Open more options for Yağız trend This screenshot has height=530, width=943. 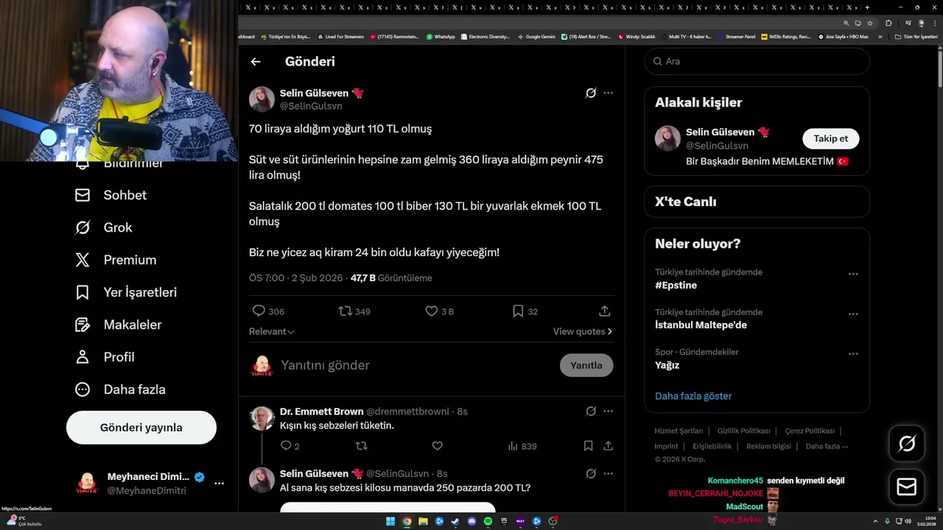[x=853, y=353]
